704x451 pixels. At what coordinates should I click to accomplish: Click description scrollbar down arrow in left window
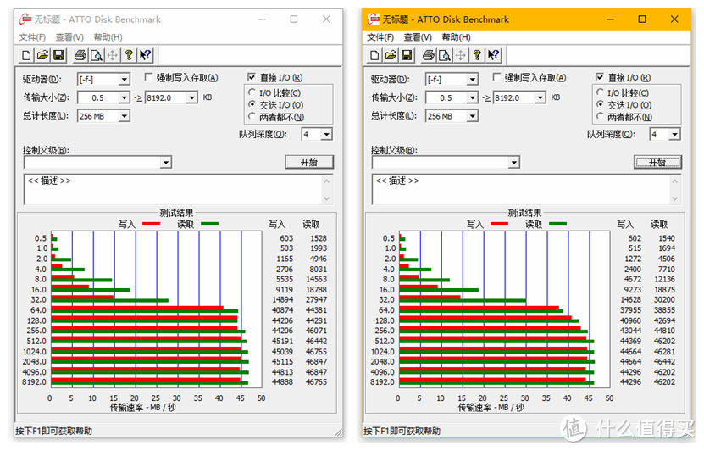(x=327, y=198)
